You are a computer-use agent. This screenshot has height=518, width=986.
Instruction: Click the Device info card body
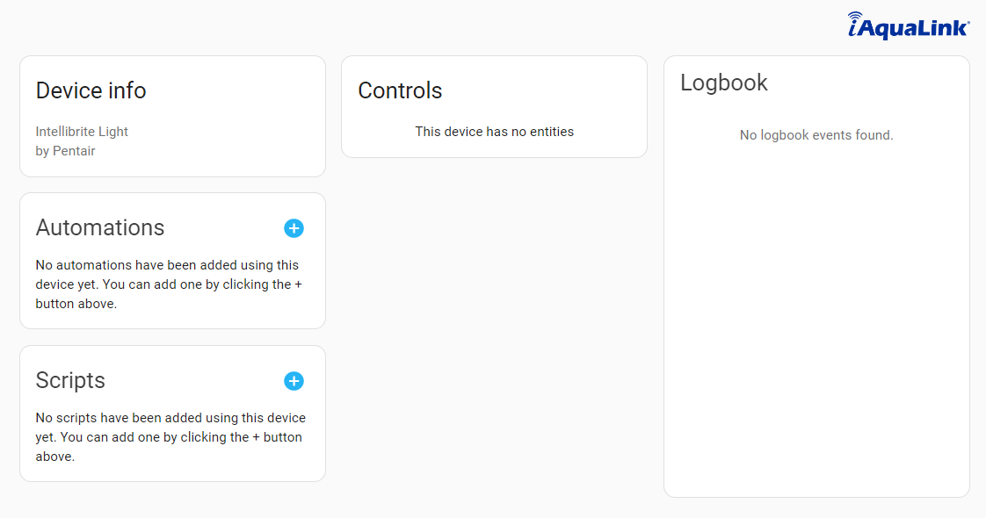click(x=172, y=140)
